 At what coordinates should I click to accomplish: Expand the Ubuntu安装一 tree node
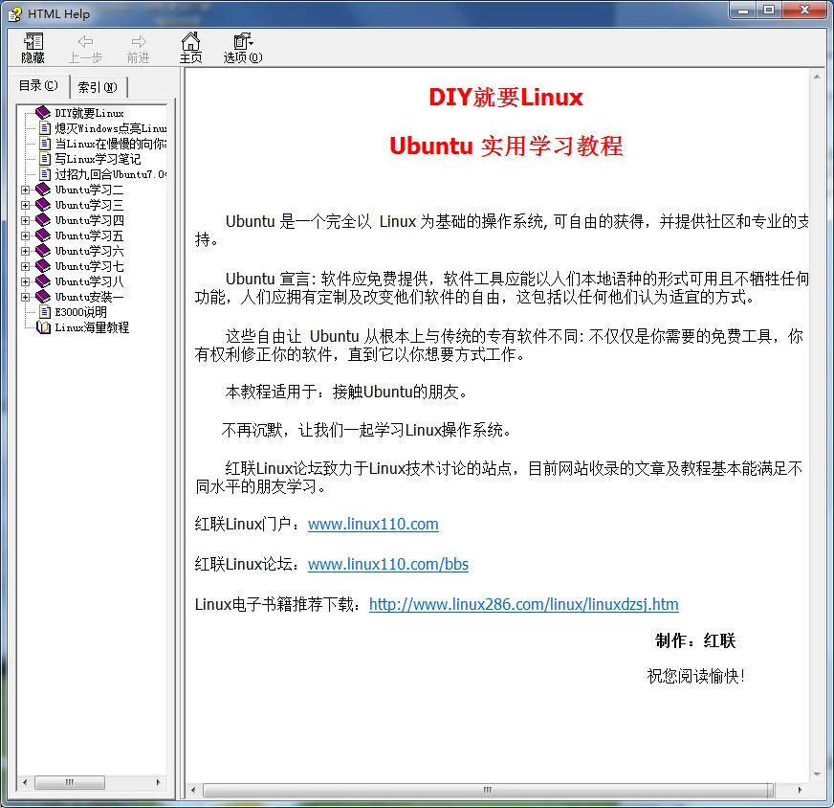(x=26, y=297)
